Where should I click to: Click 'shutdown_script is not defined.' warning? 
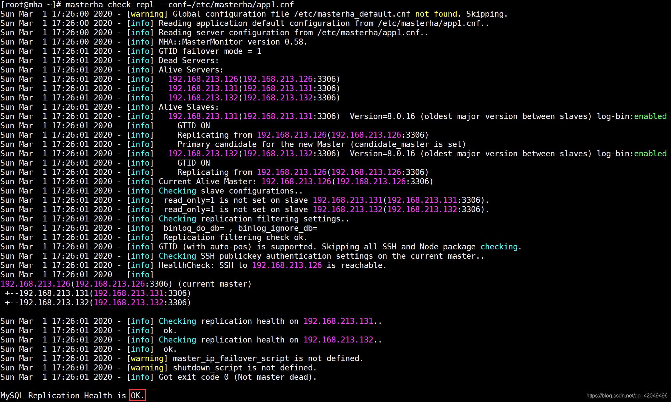point(245,368)
